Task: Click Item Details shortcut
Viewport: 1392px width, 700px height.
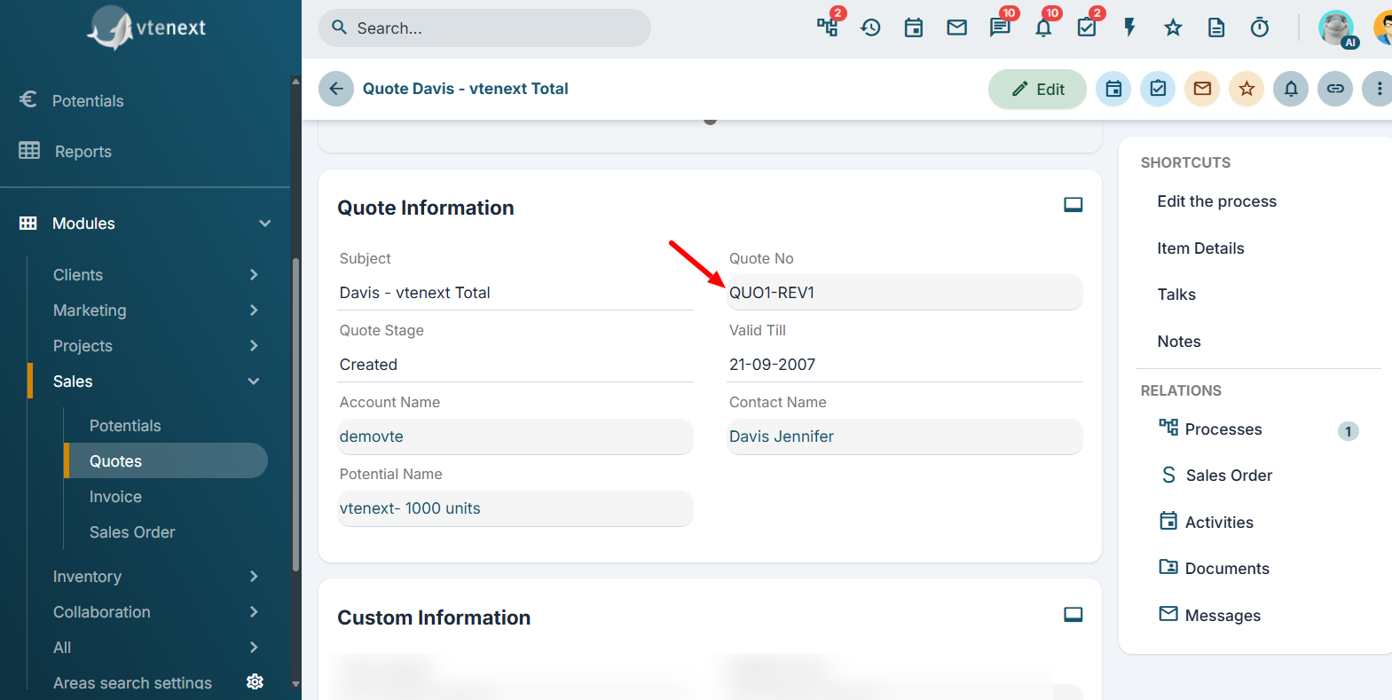Action: (x=1200, y=248)
